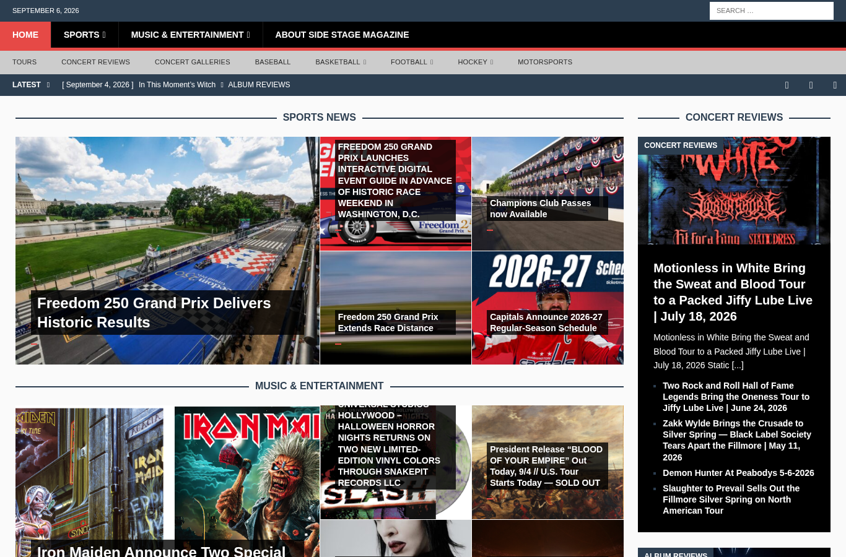Click the middle social icon in the Latest bar

click(811, 85)
